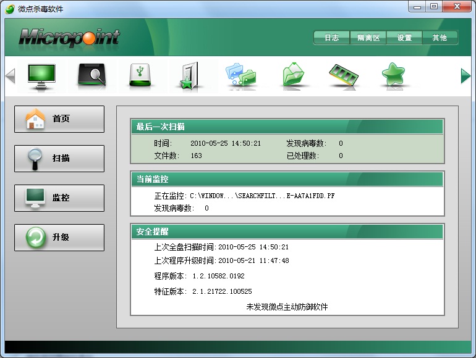
Task: Click scan time 2010-05-25 14:50:21 in last scan panel
Action: pyautogui.click(x=226, y=143)
